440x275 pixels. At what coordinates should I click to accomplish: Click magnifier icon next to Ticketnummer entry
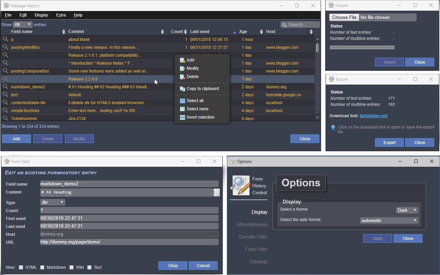click(x=5, y=118)
